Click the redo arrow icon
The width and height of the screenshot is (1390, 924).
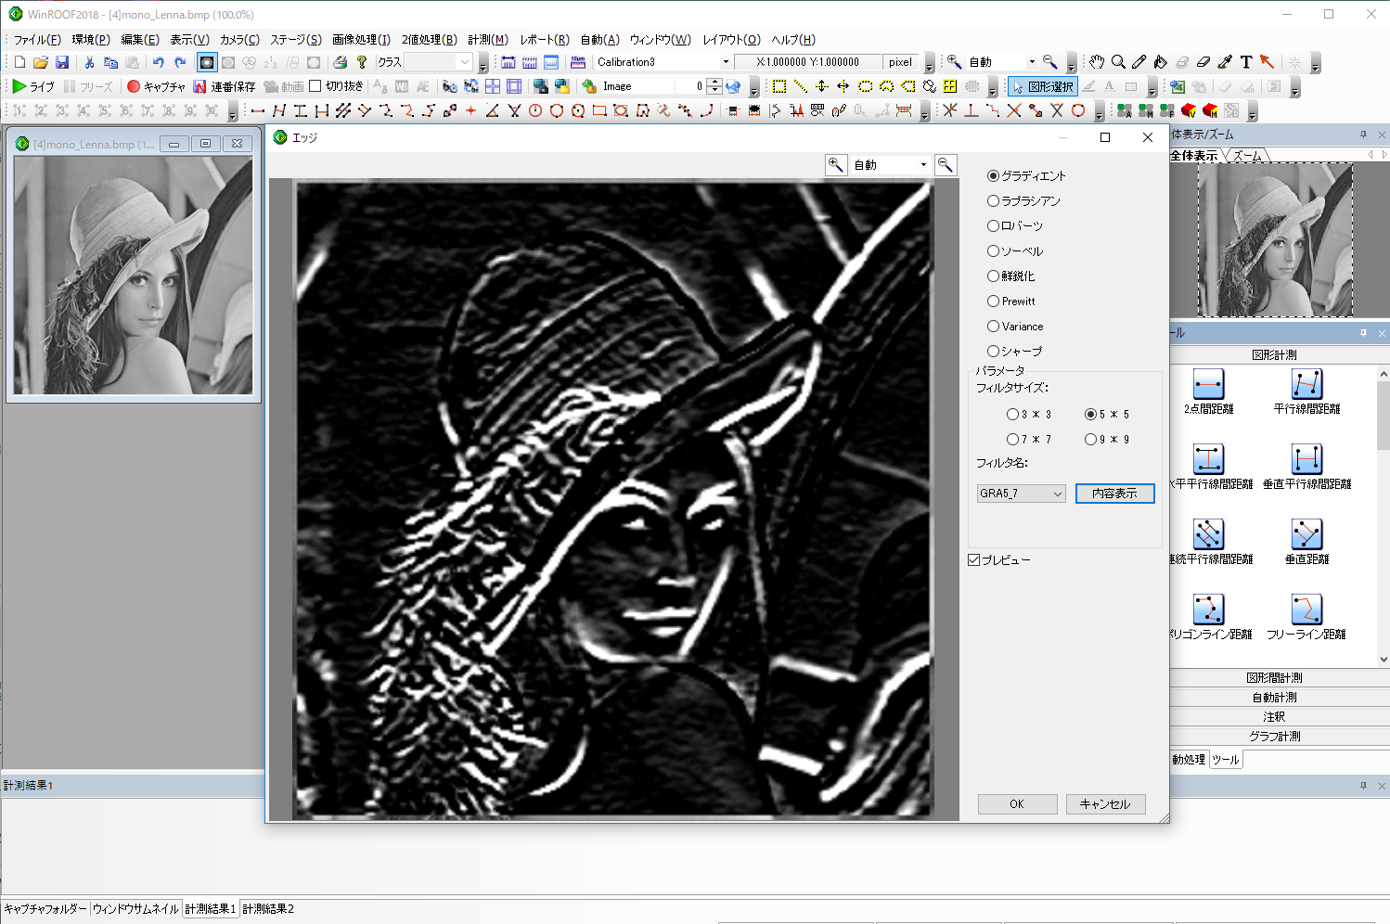(180, 62)
